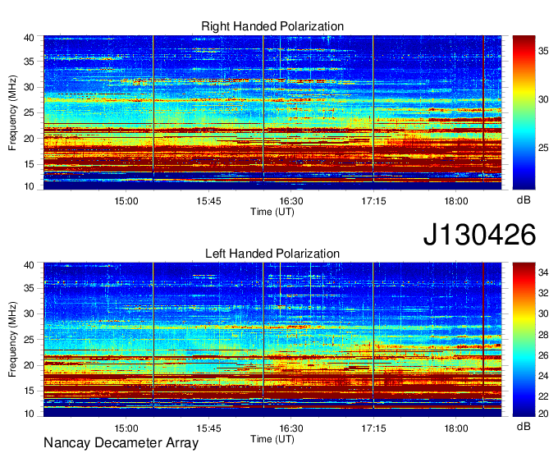Screen dimensions: 558x453
Task: Click the 16:30 tick of Left Handed plot
Action: (291, 428)
